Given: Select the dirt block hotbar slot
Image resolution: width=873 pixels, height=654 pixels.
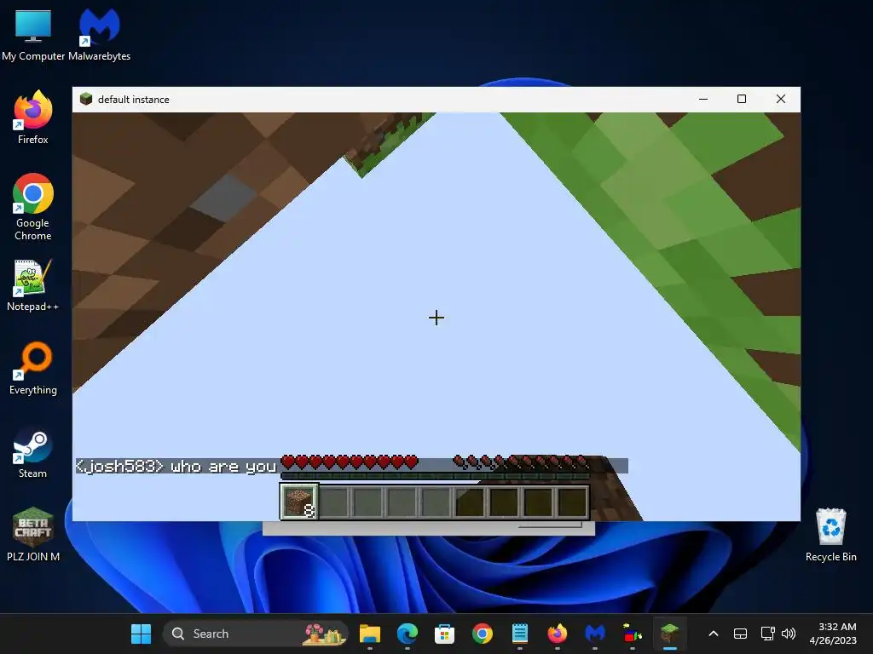Looking at the screenshot, I should click(x=299, y=501).
